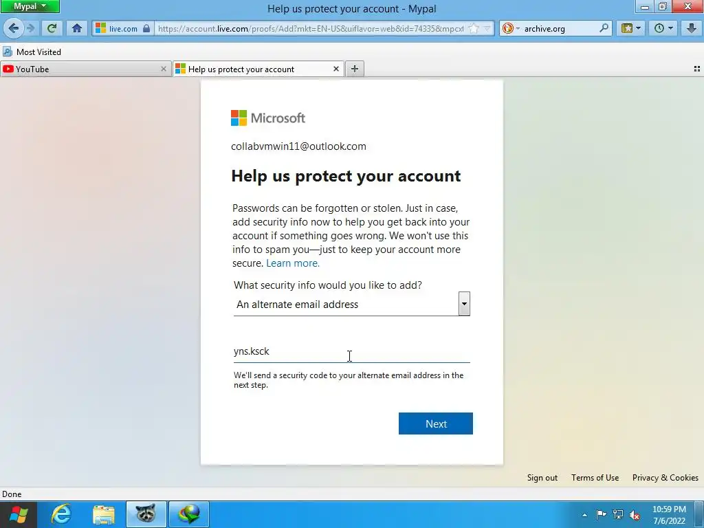Open the address bar history dropdown arrow
704x528 pixels.
[x=487, y=28]
